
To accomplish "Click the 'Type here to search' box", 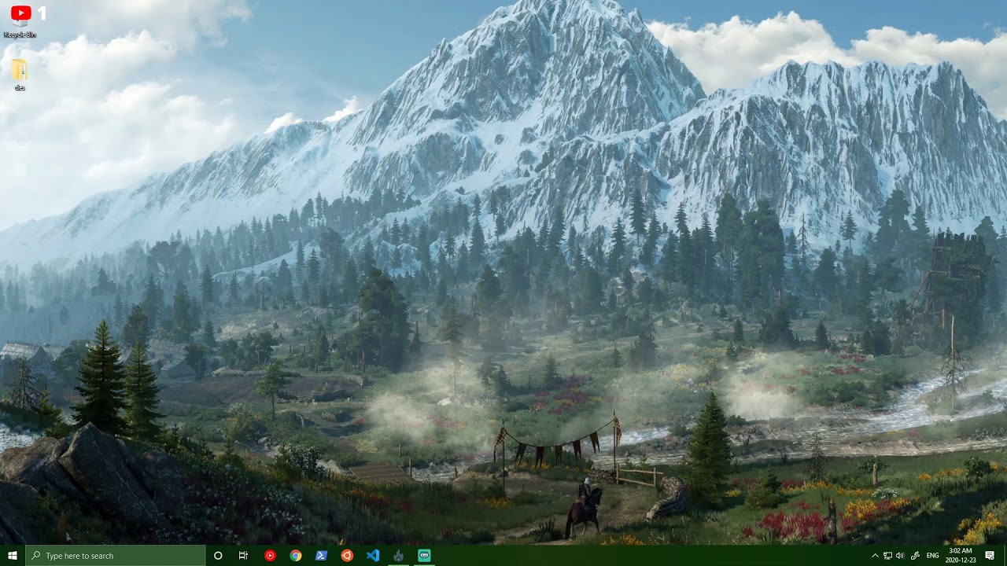I will [x=116, y=556].
